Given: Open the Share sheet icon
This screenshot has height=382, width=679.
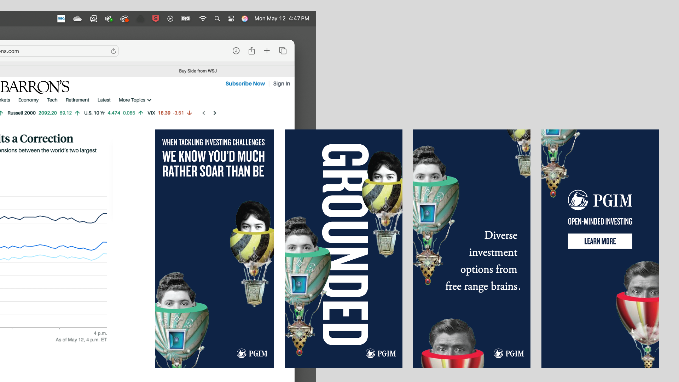Looking at the screenshot, I should 251,51.
